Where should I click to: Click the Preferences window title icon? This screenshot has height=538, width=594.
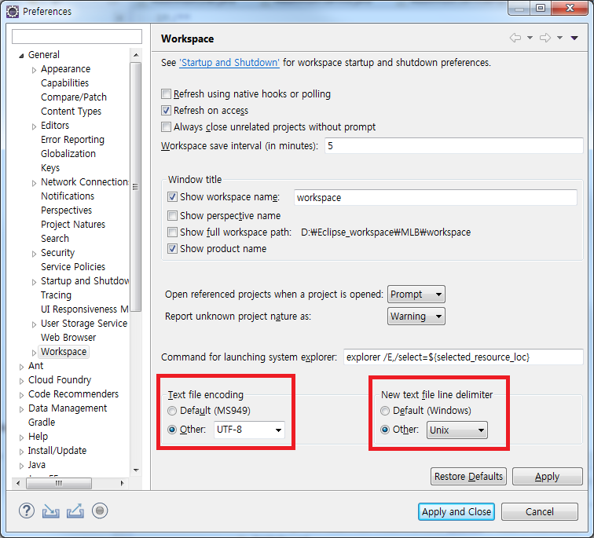pyautogui.click(x=12, y=12)
